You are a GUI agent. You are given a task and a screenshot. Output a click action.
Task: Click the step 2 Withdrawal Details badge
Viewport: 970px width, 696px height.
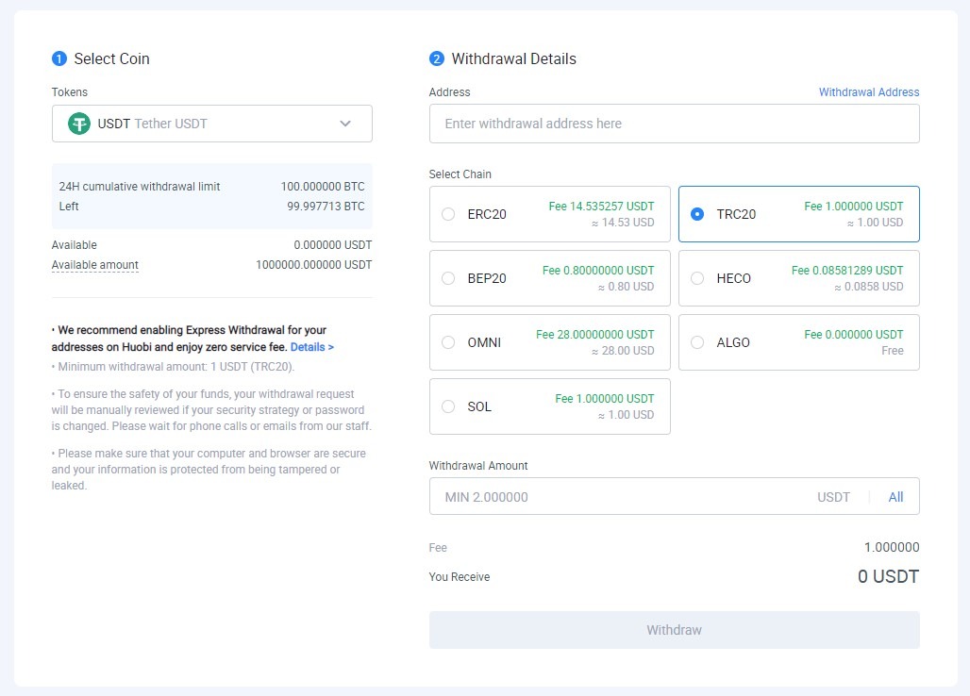pos(437,58)
